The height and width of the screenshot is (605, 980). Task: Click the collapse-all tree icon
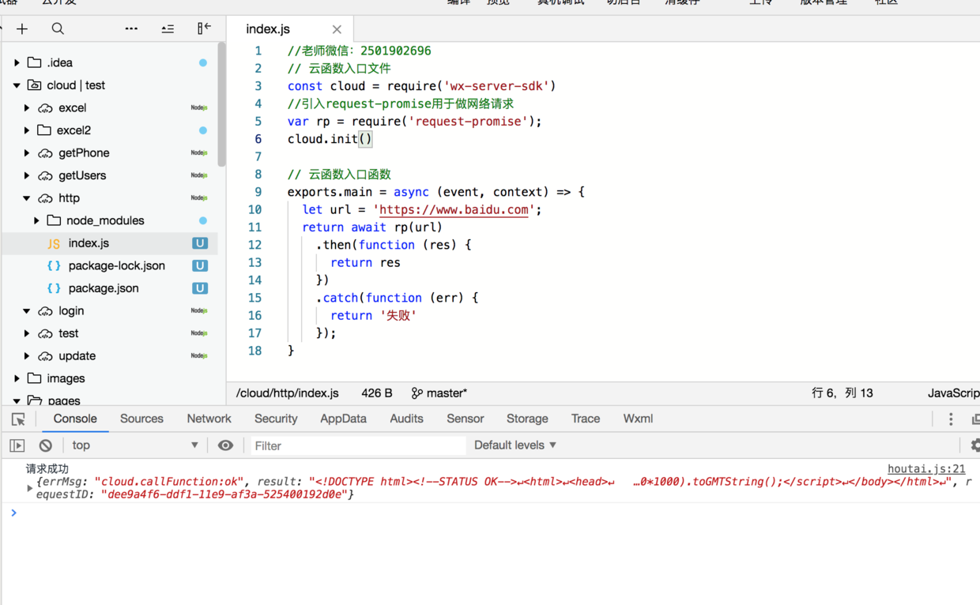click(168, 29)
